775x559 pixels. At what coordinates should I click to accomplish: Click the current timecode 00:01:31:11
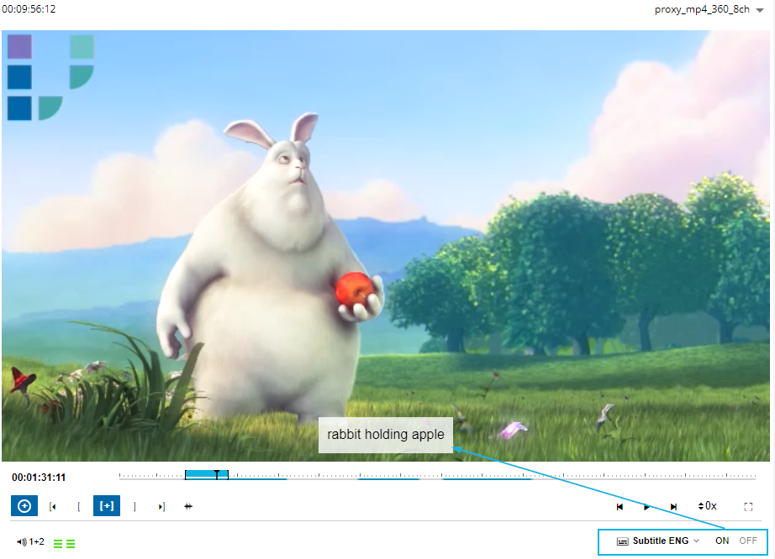(x=39, y=477)
